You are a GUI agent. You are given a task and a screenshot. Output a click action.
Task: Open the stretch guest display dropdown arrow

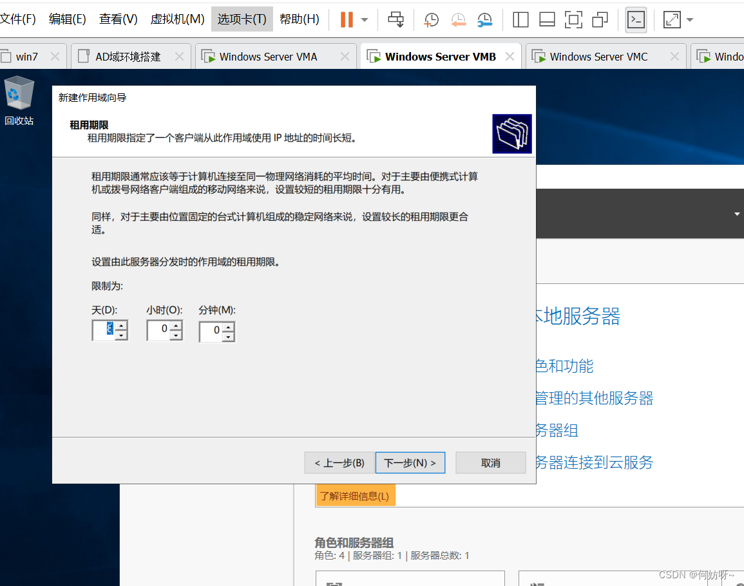690,19
